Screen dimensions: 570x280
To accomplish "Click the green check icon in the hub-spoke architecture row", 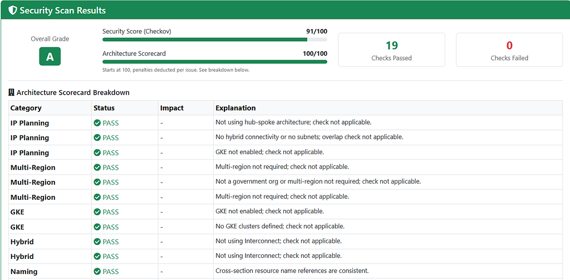I will coord(97,123).
